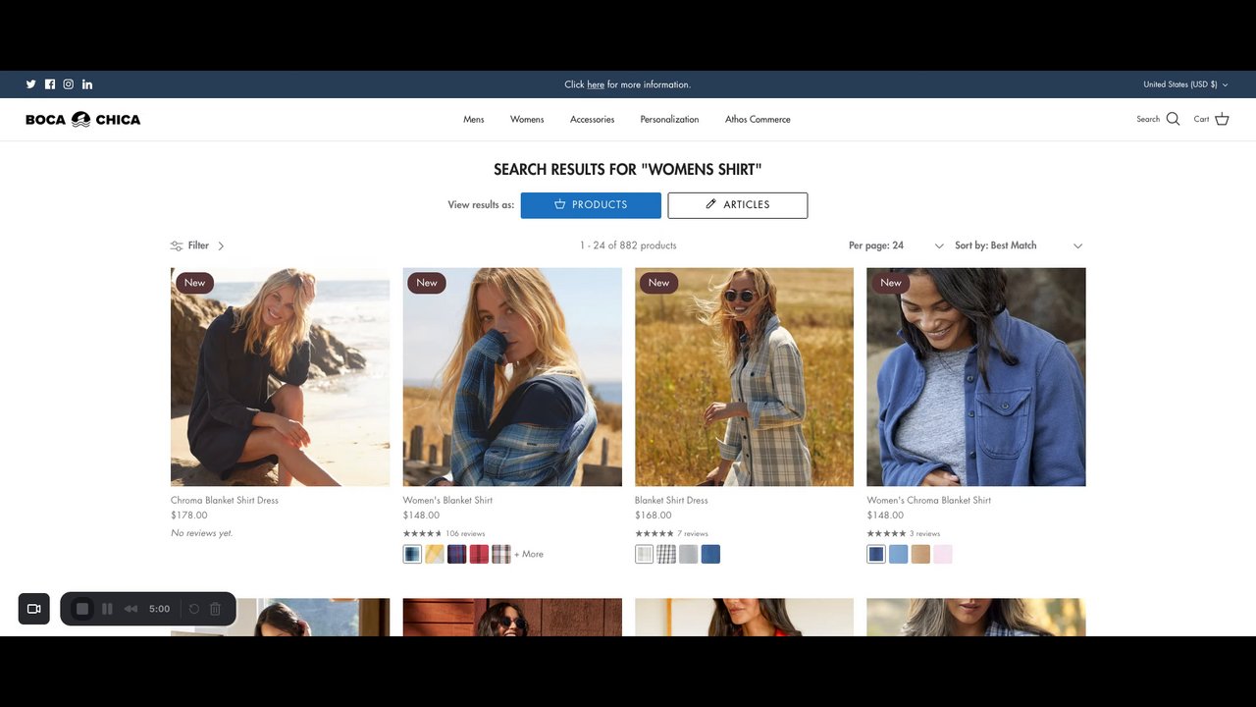The image size is (1256, 707).
Task: Select tan swatch on Women's Chroma Blanket Shirt
Action: click(920, 554)
